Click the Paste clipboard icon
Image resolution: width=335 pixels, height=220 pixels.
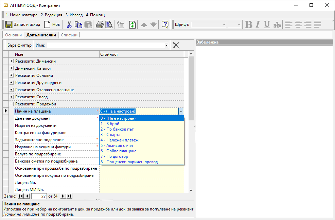[88, 24]
